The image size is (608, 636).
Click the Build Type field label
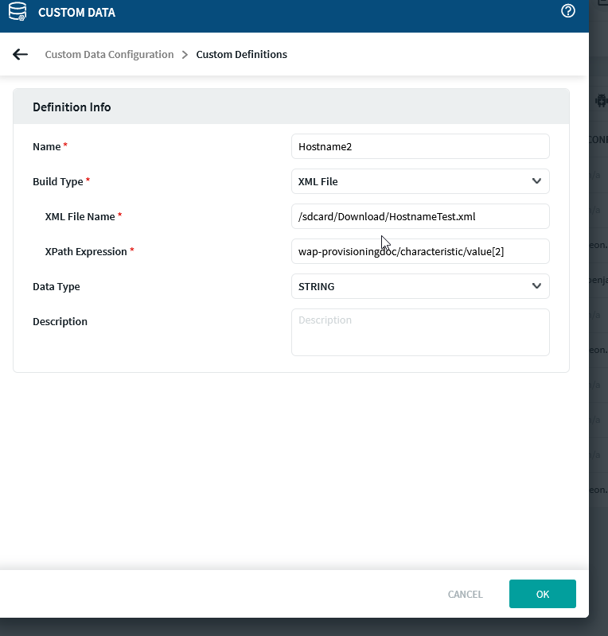58,181
